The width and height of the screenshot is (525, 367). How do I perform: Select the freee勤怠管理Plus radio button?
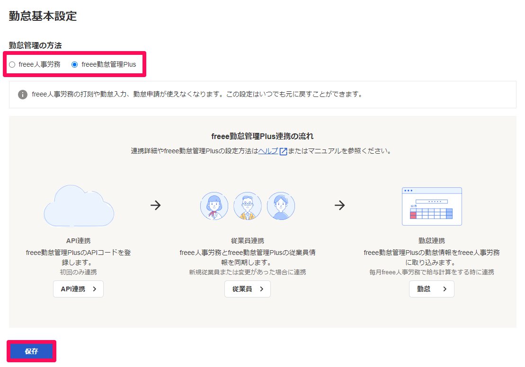[x=75, y=65]
